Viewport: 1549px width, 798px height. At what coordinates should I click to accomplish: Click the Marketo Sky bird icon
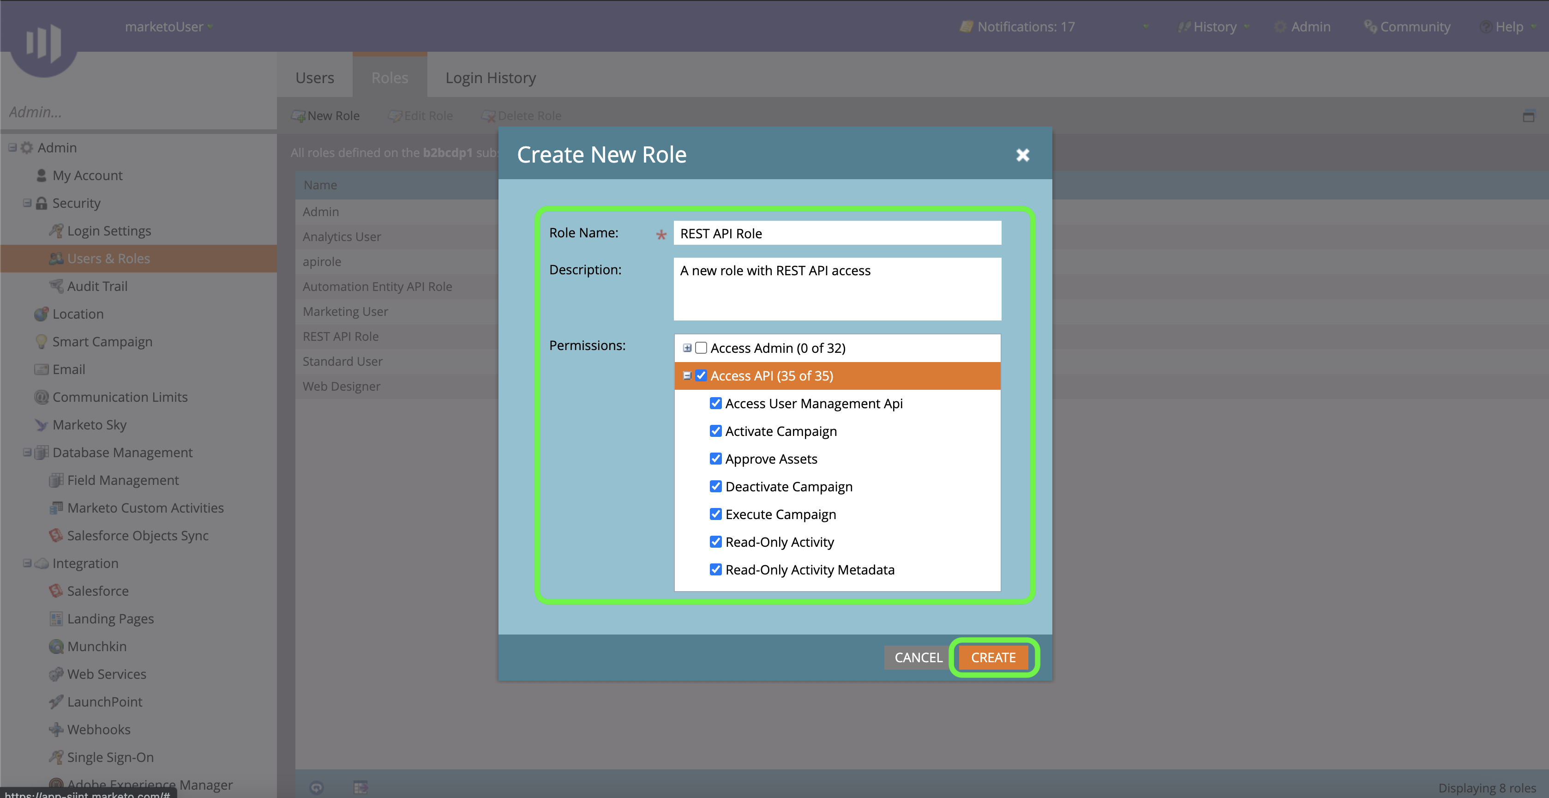coord(41,425)
